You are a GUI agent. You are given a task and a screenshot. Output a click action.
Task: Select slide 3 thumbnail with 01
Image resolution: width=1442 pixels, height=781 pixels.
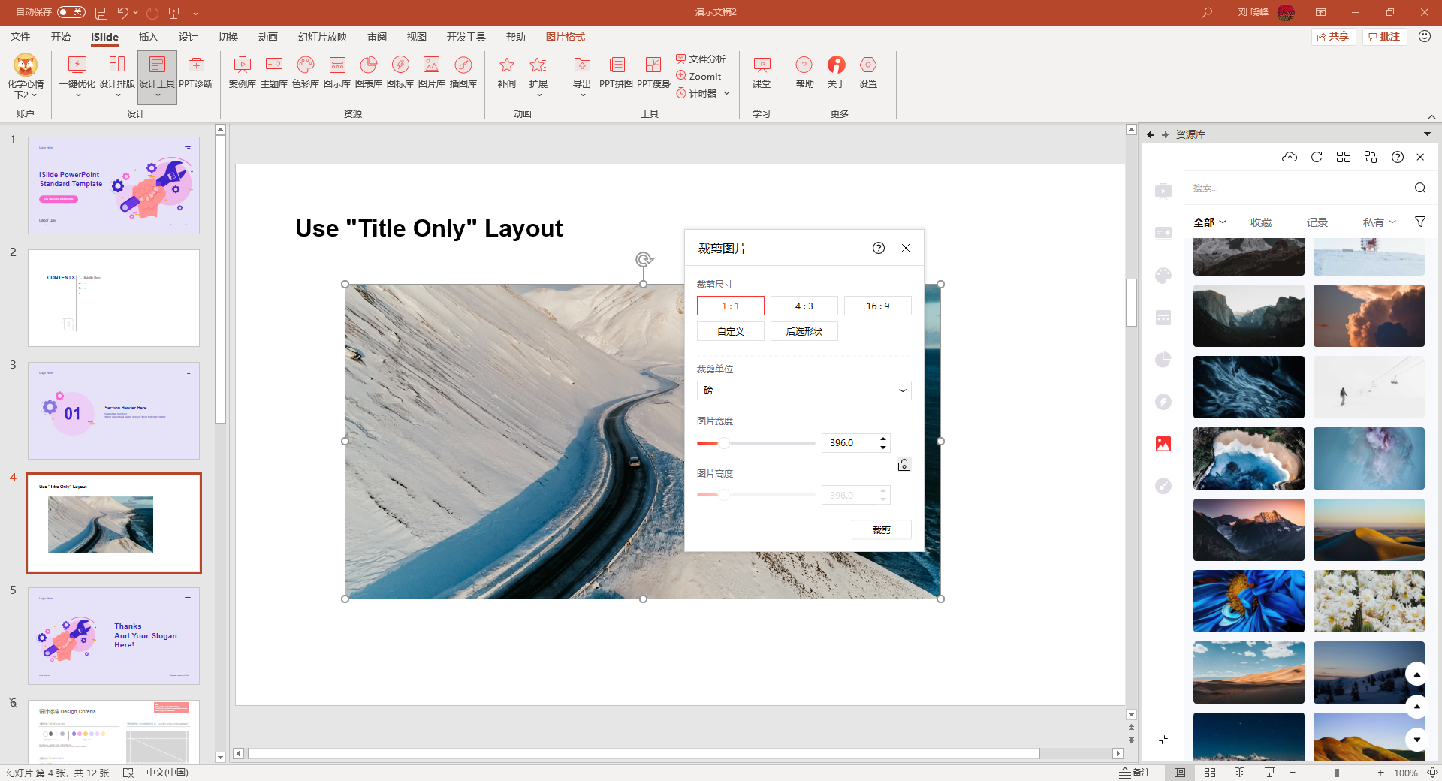(x=113, y=411)
